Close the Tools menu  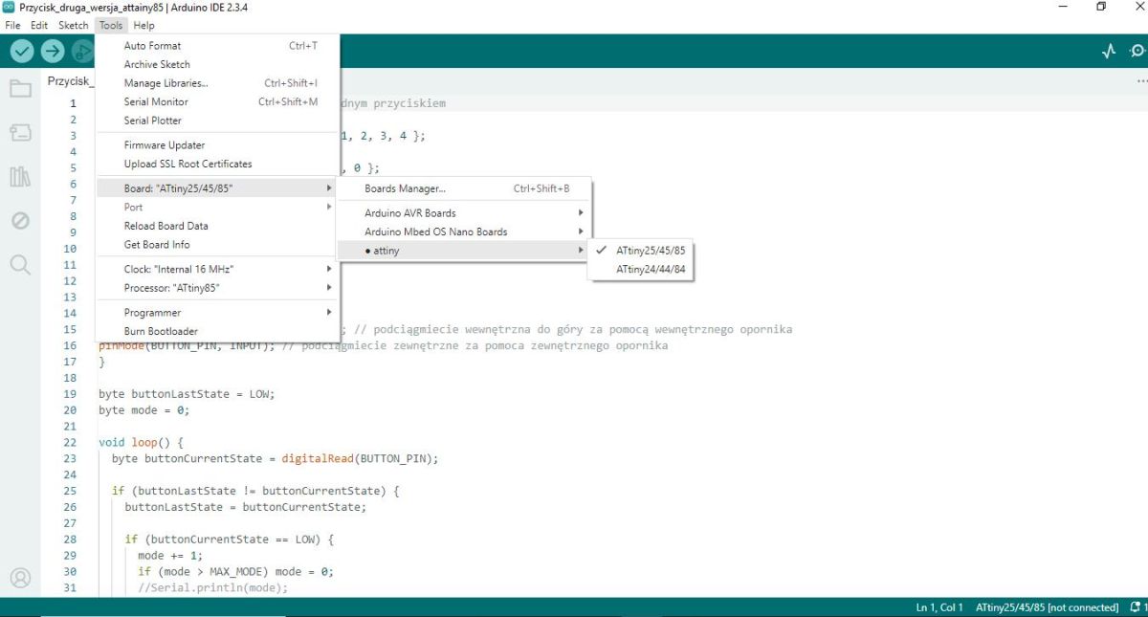111,26
